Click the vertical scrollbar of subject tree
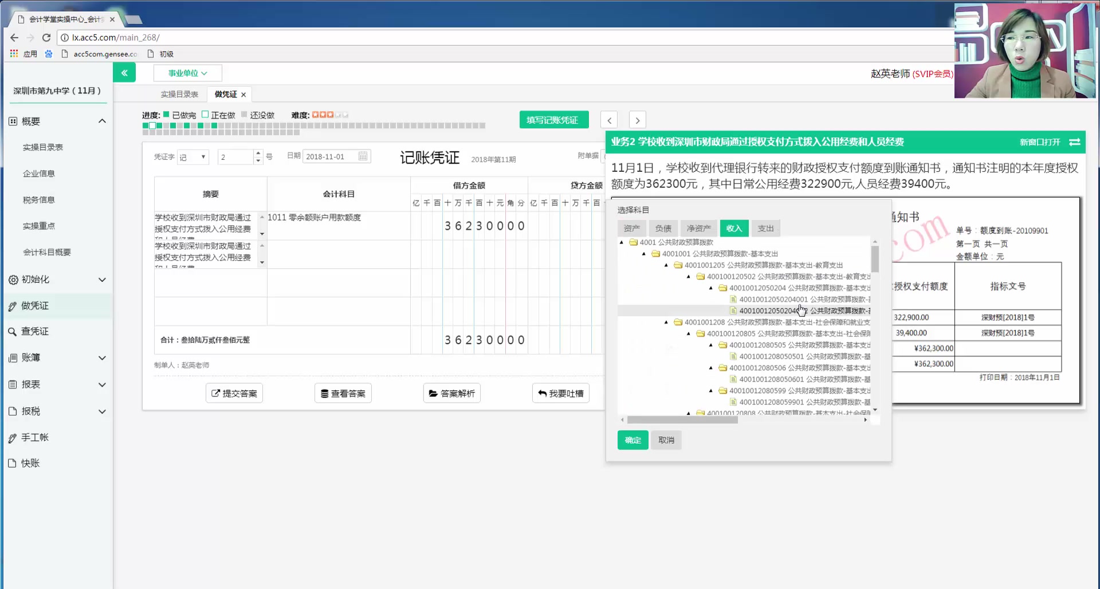The height and width of the screenshot is (589, 1100). click(875, 259)
